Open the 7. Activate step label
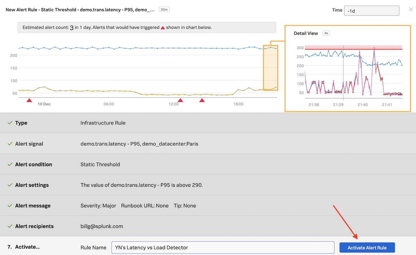Viewport: 416px width, 255px height. point(23,247)
